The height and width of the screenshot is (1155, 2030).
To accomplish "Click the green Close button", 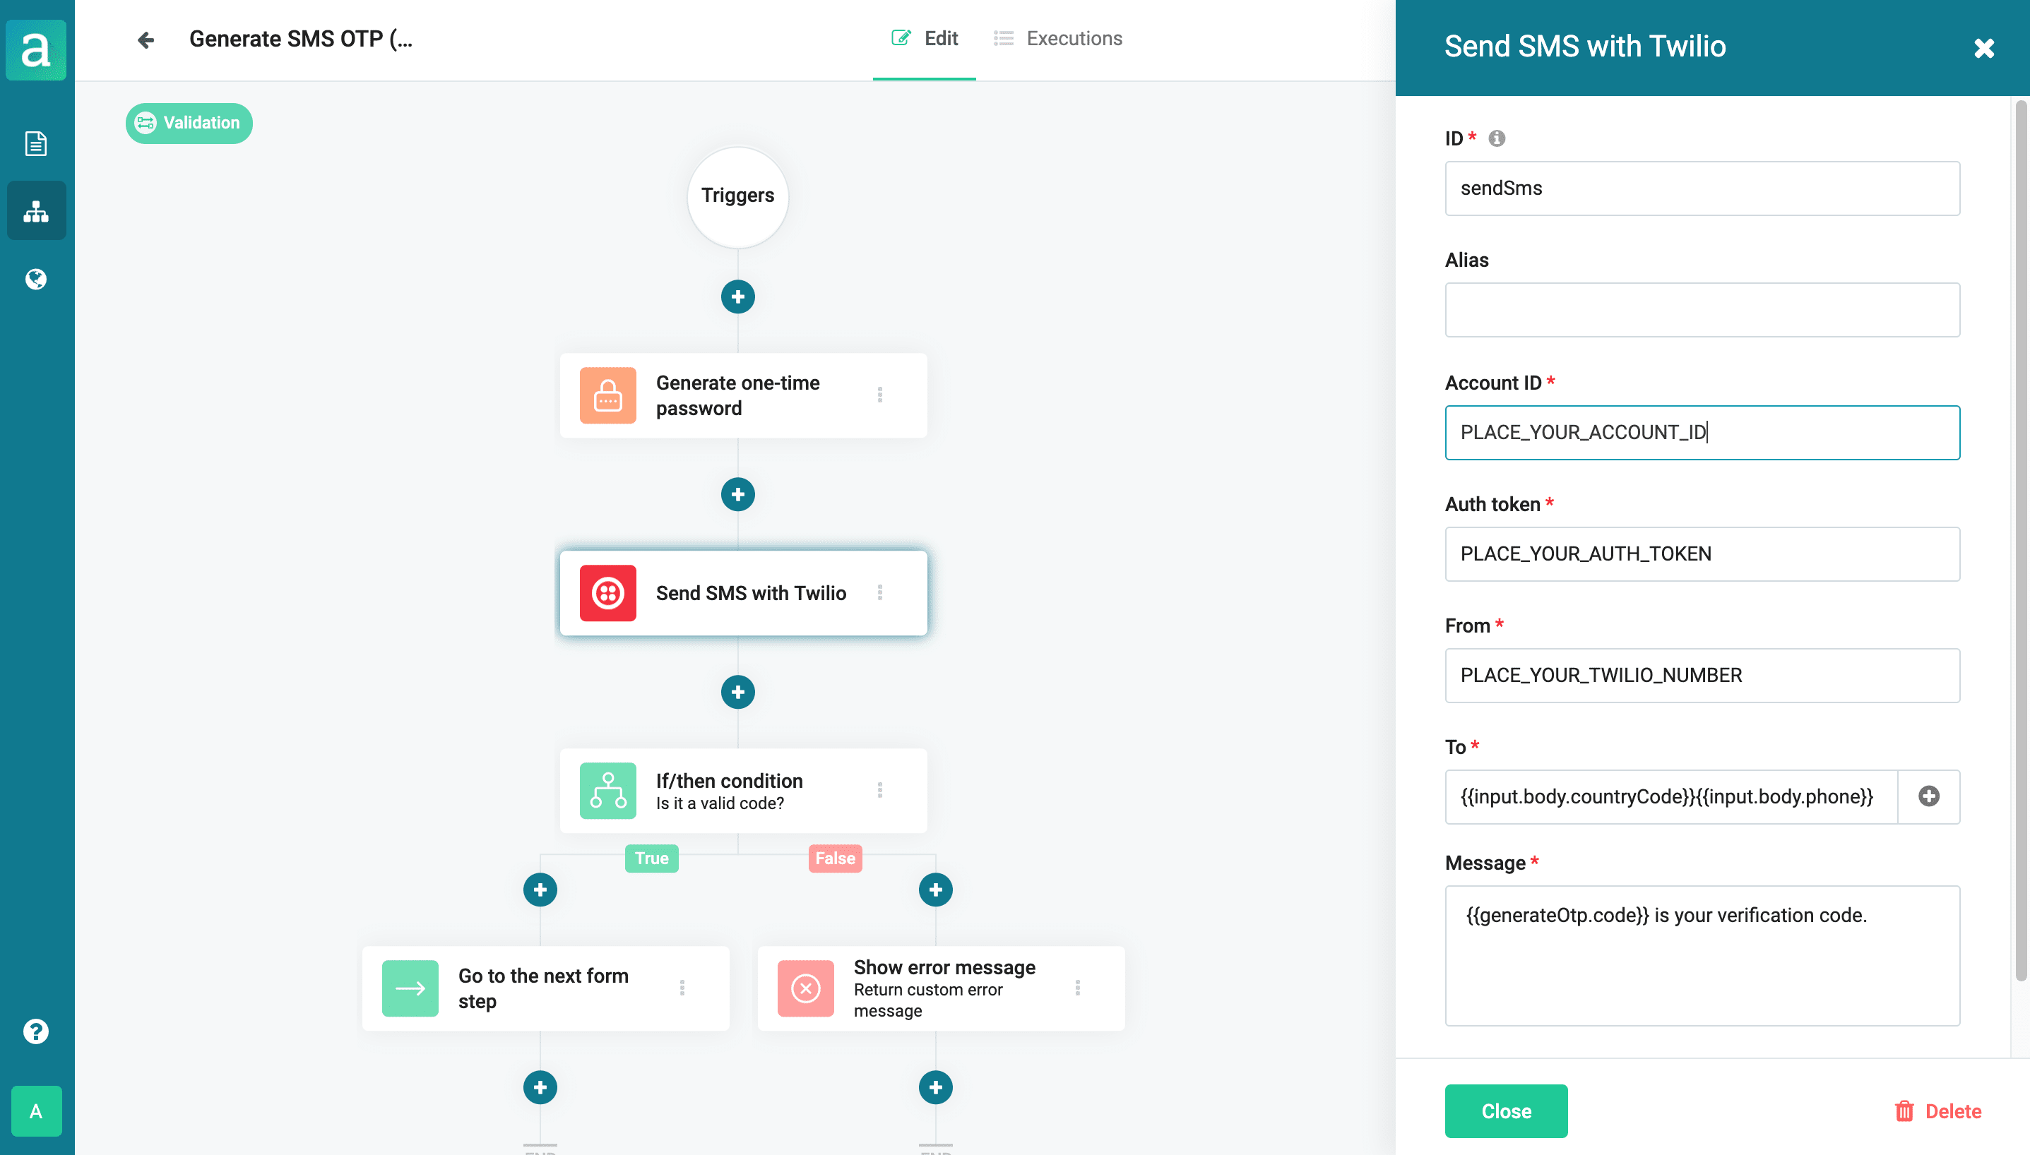I will point(1505,1111).
